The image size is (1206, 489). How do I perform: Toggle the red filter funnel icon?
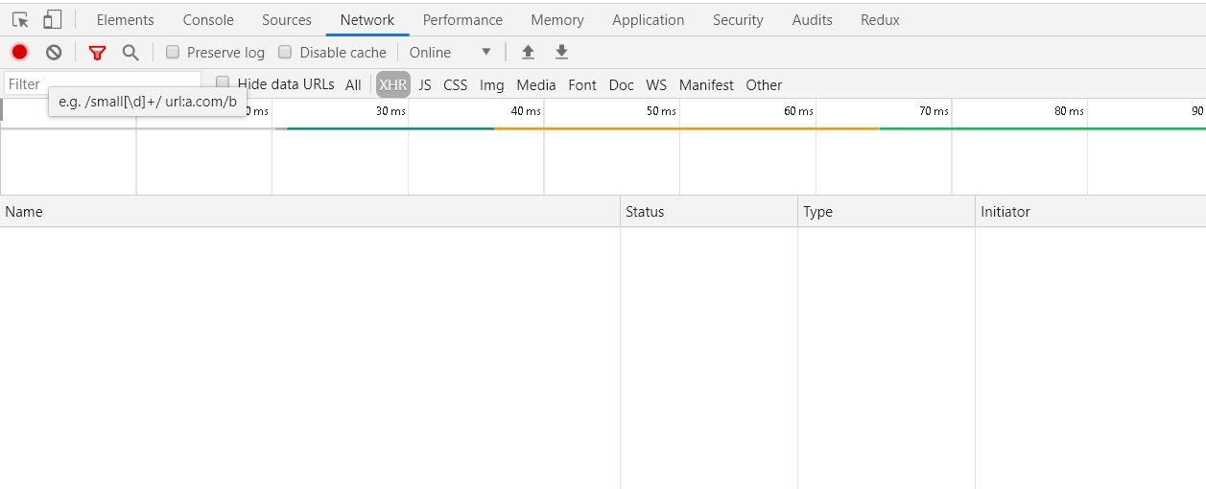tap(97, 52)
